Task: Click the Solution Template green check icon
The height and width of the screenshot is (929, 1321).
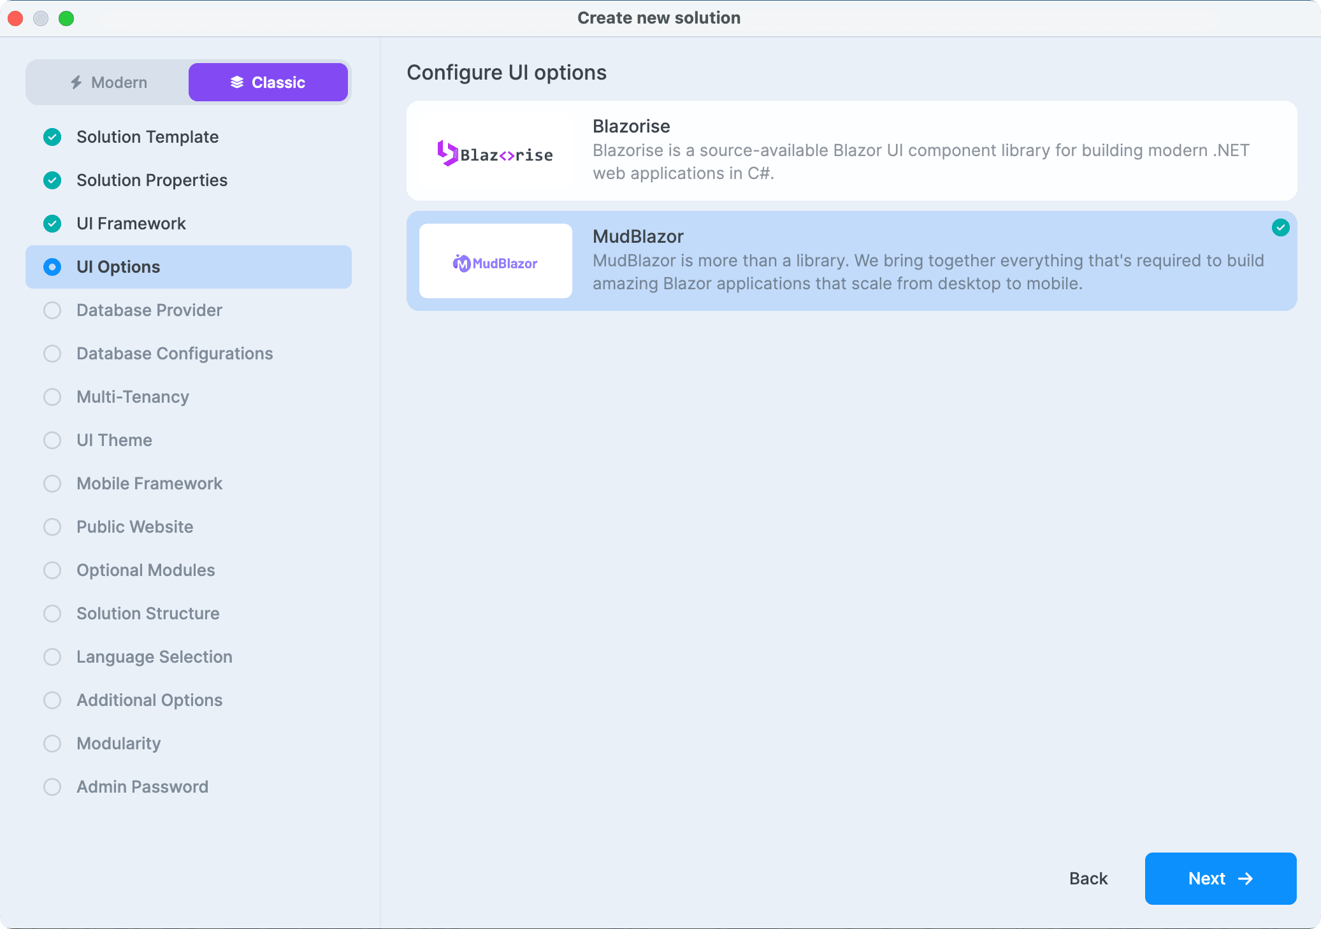Action: pos(52,137)
